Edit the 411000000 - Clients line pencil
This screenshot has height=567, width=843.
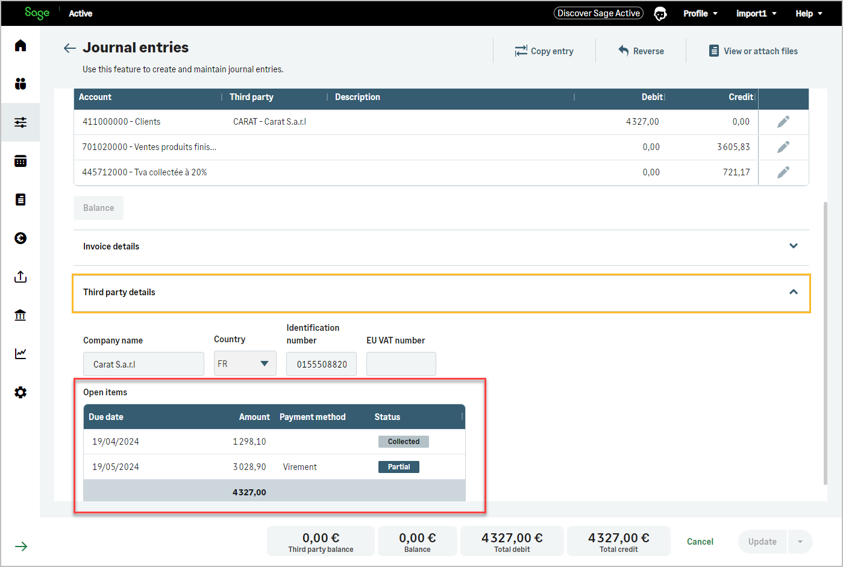(783, 122)
